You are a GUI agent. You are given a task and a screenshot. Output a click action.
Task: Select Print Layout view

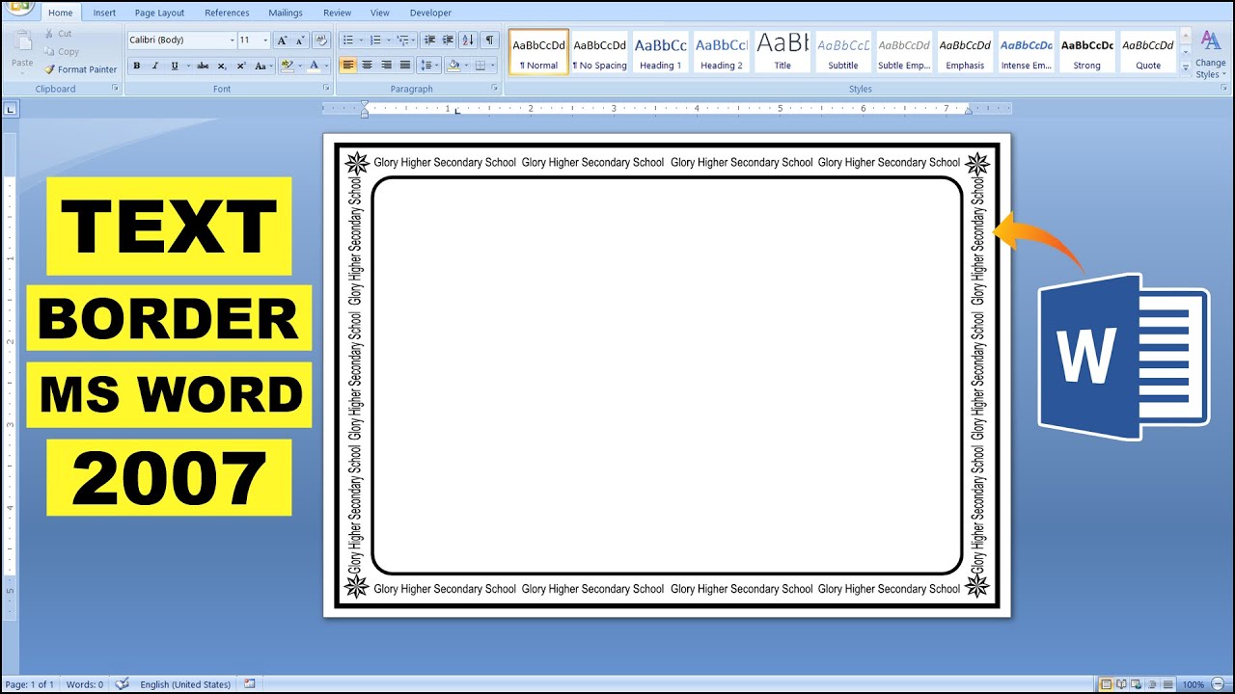click(1107, 684)
